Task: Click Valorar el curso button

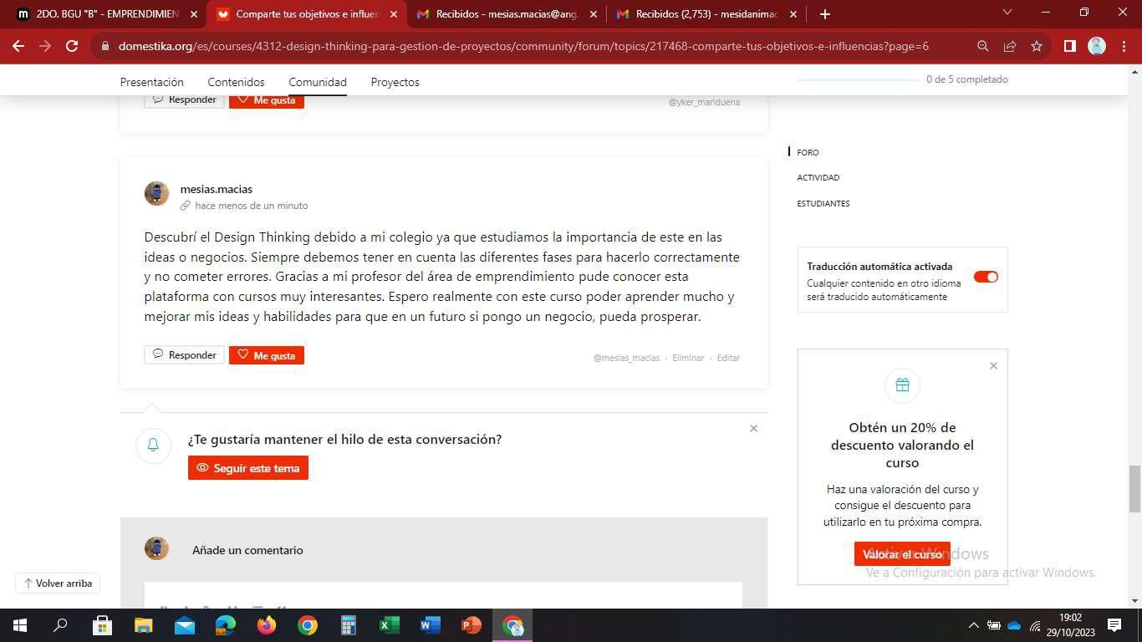Action: coord(902,554)
